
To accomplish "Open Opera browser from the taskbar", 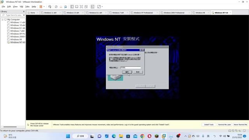I will point(149,136).
